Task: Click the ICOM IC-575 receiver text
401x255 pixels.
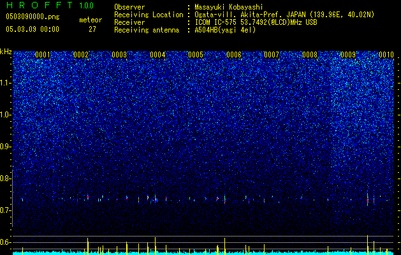Action: [256, 22]
